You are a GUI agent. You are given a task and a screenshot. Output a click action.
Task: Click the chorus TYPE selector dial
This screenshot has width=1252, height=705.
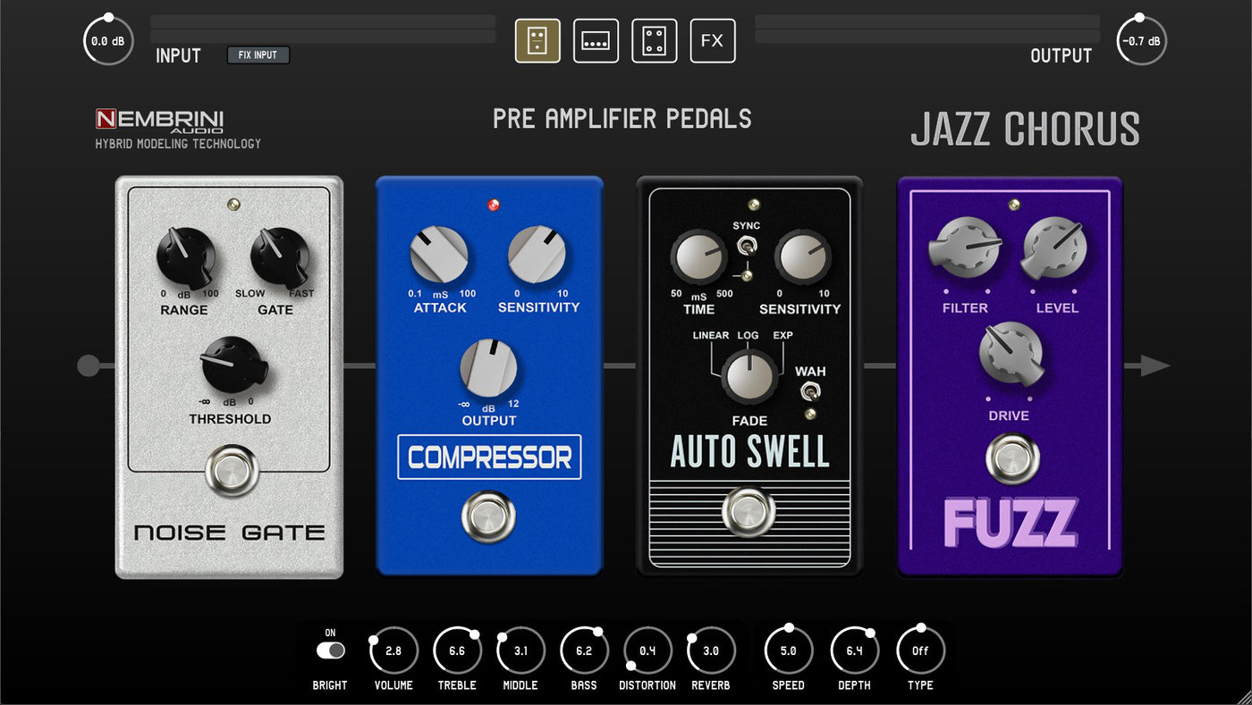[x=920, y=650]
